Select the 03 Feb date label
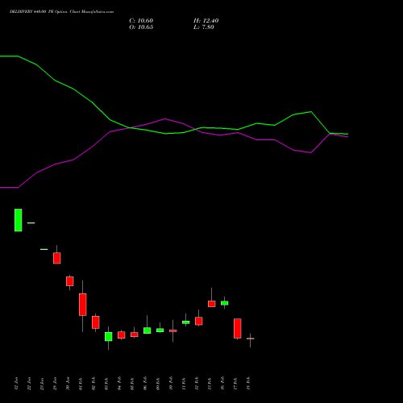403x403 pixels. 106,384
